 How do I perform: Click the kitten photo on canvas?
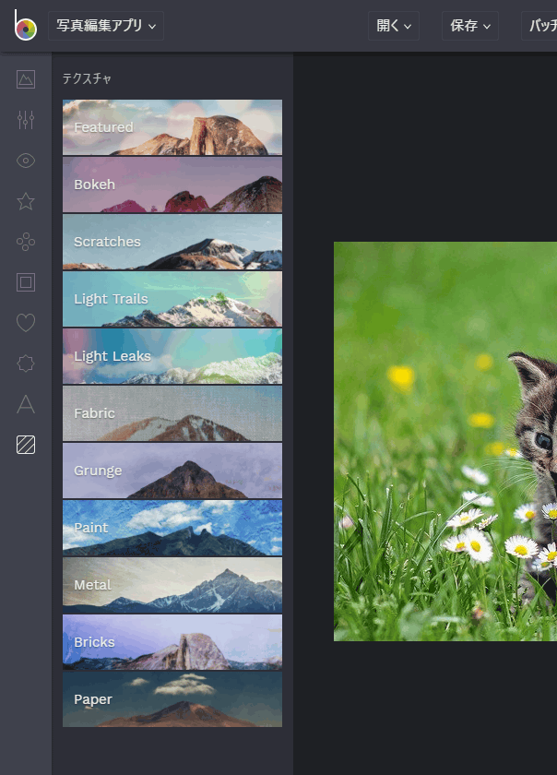point(445,441)
